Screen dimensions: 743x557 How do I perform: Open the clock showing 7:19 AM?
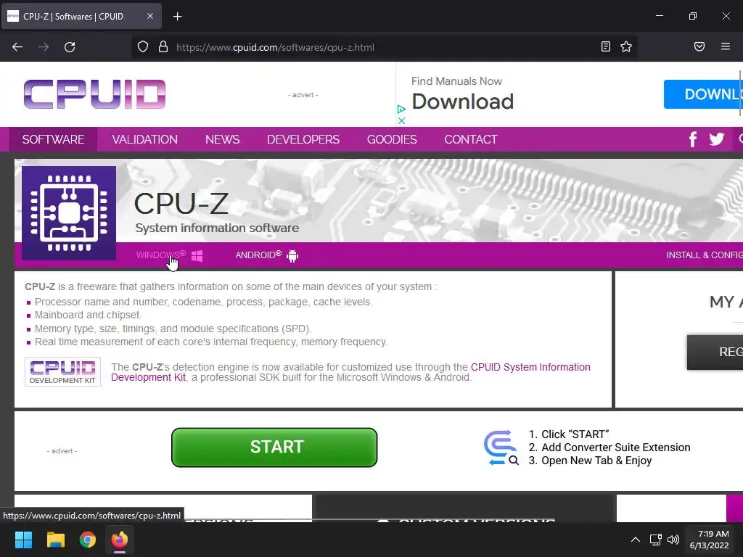(710, 540)
